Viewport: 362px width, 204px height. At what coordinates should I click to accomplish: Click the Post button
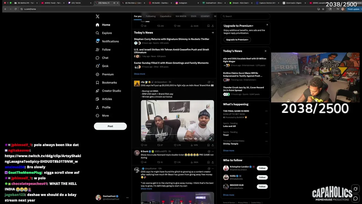pyautogui.click(x=110, y=126)
